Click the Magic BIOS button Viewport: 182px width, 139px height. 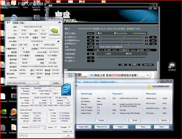148,65
